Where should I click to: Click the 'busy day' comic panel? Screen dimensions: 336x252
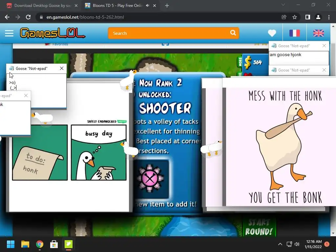tap(98, 153)
